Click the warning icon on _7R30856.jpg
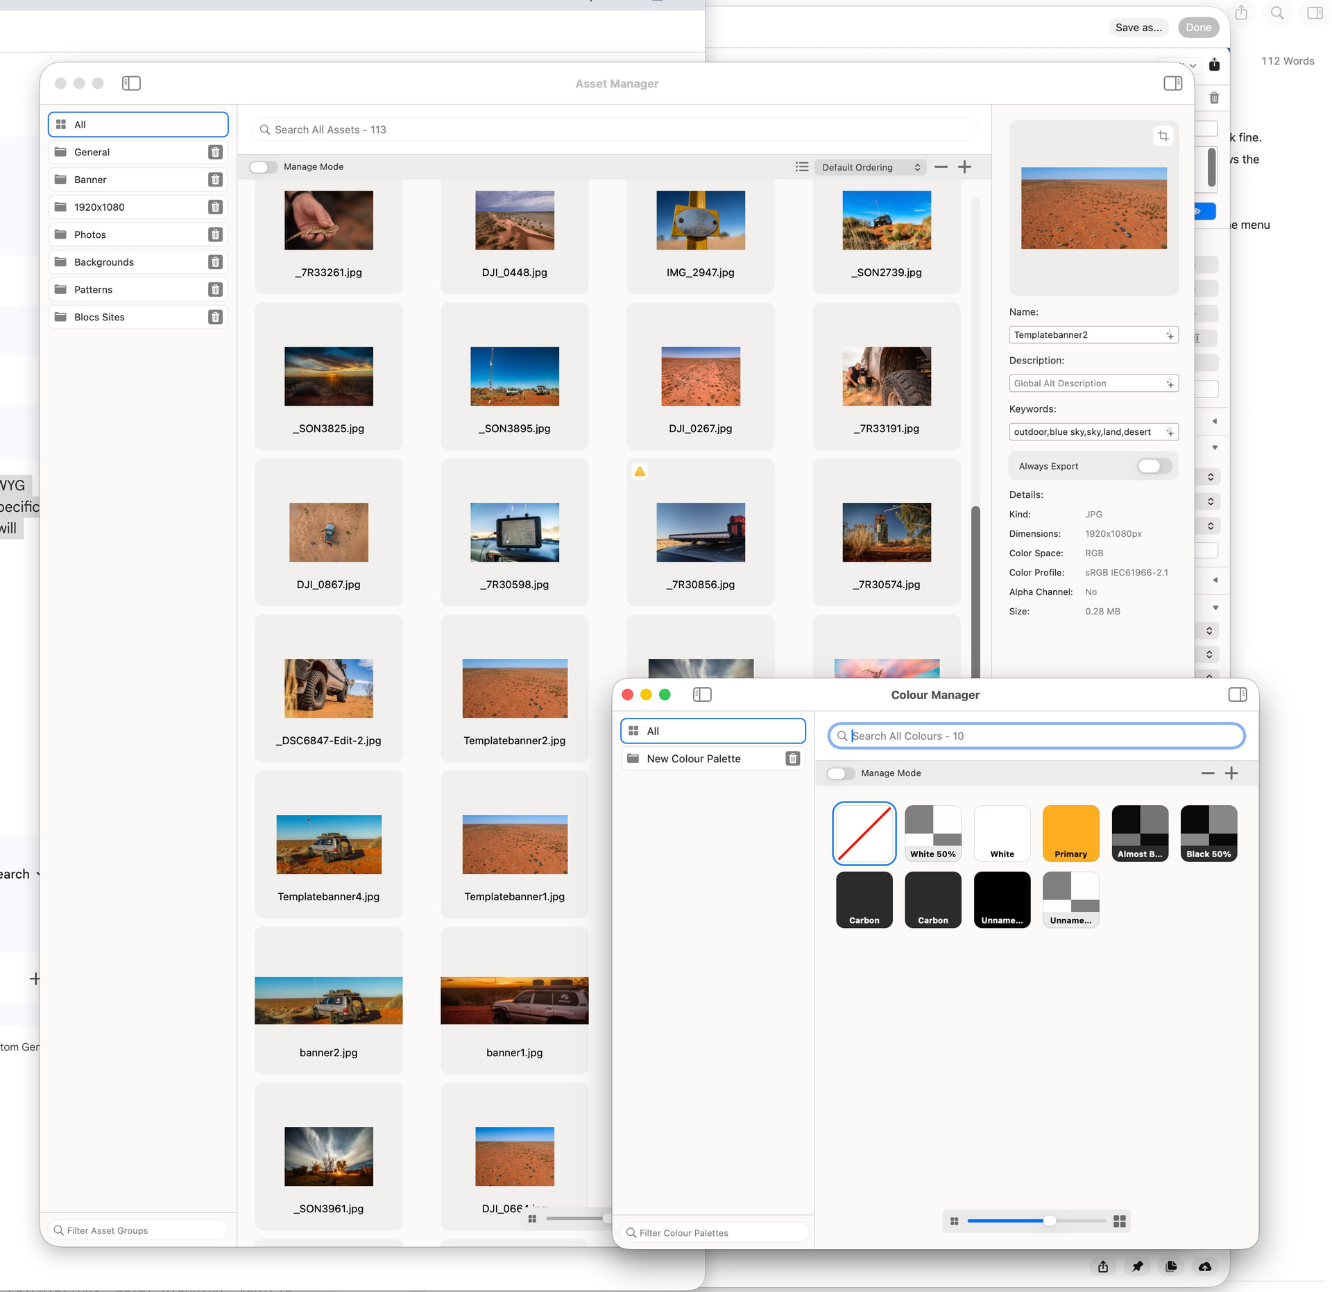The width and height of the screenshot is (1332, 1292). (x=640, y=472)
